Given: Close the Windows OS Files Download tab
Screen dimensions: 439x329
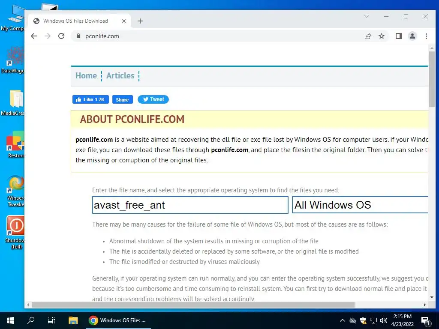Looking at the screenshot, I should [x=124, y=21].
